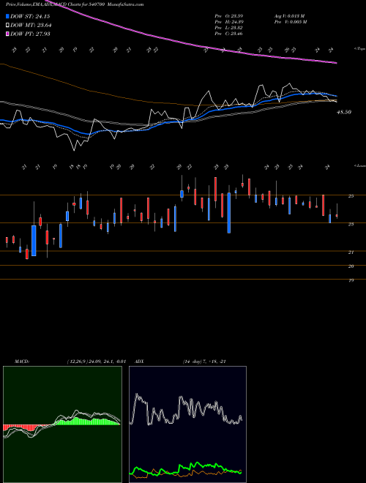Click the 'MACD:' panel heading
This screenshot has height=483, width=366.
[22, 362]
